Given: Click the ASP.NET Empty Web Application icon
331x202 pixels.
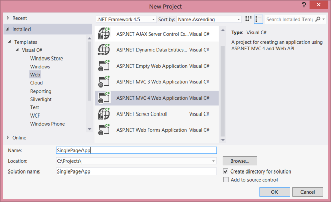Looking at the screenshot, I should [x=104, y=66].
